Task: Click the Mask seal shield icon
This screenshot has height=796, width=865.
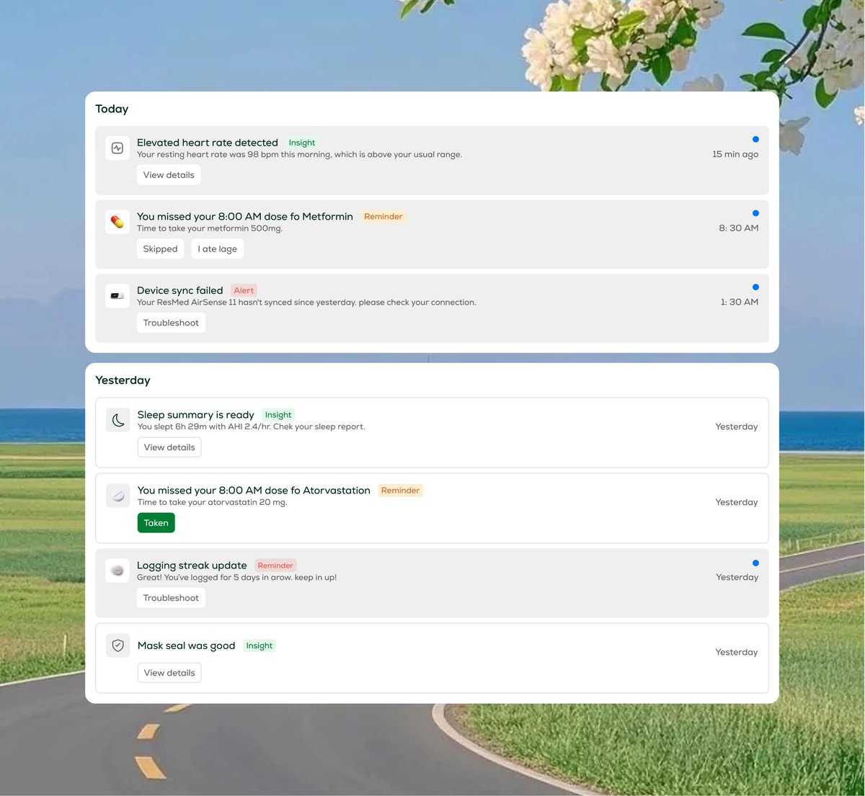Action: click(118, 645)
